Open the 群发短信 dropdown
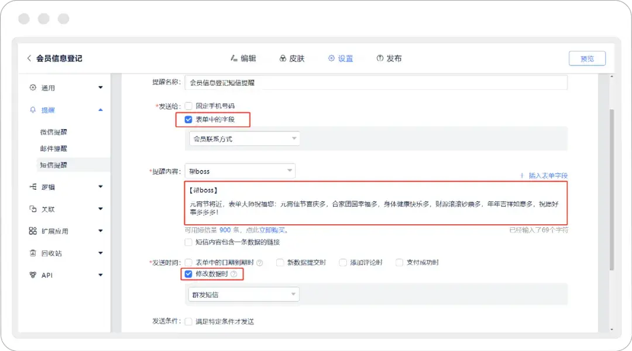 pyautogui.click(x=243, y=295)
